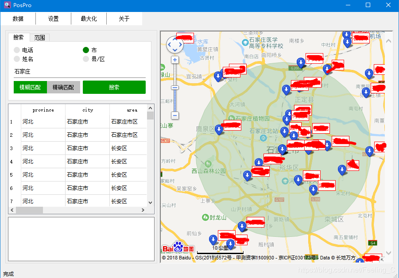
Task: Click the empty text box below the table
Action: click(x=81, y=239)
